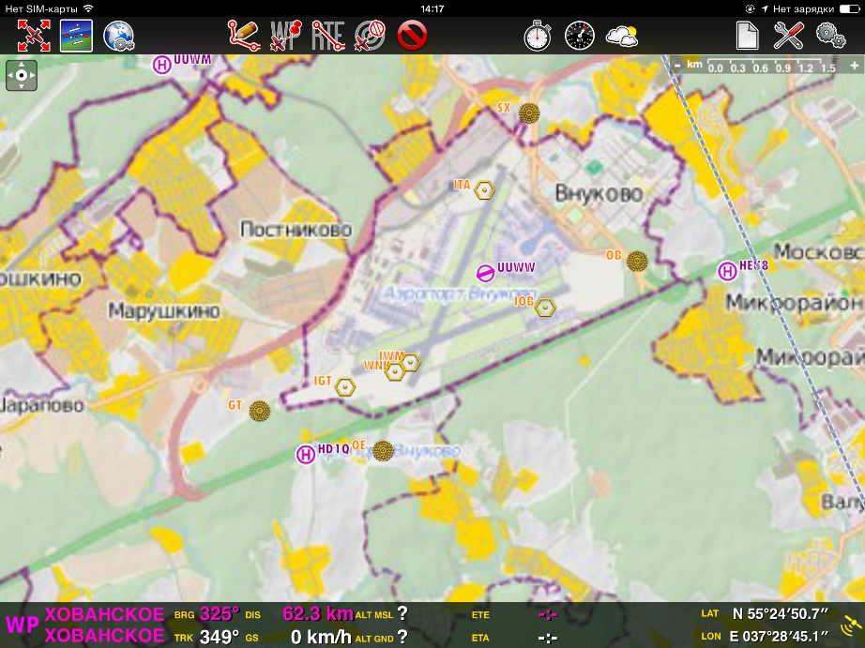The width and height of the screenshot is (865, 648).
Task: Tap the red prohibition cancel icon
Action: coord(412,36)
